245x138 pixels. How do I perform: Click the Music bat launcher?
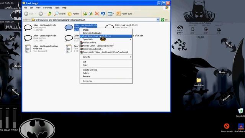[222, 72]
